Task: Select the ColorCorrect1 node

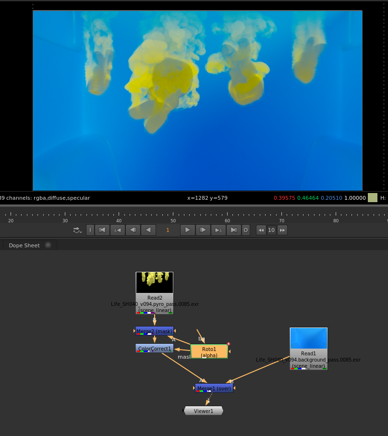Action: coord(155,348)
